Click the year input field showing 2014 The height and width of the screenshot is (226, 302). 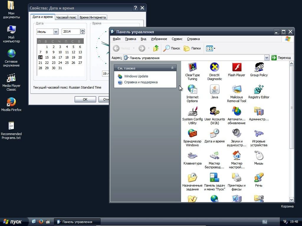click(x=71, y=31)
